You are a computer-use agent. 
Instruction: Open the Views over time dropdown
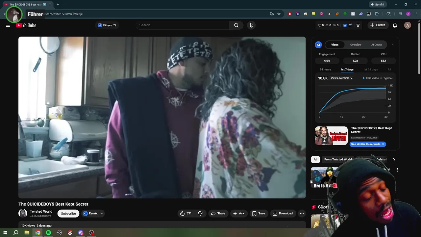341,78
